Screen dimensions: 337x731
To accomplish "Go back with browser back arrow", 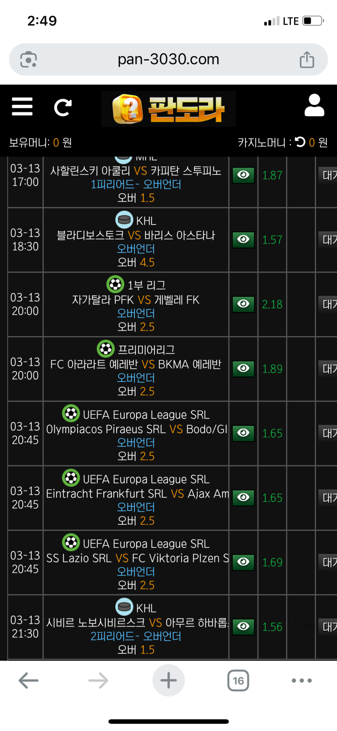I will [x=29, y=680].
